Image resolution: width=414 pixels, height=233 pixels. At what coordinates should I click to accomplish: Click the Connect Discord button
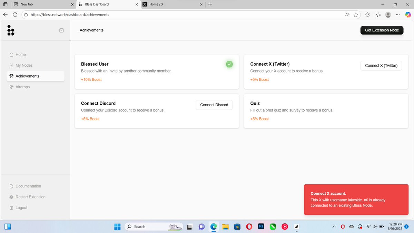coord(214,105)
